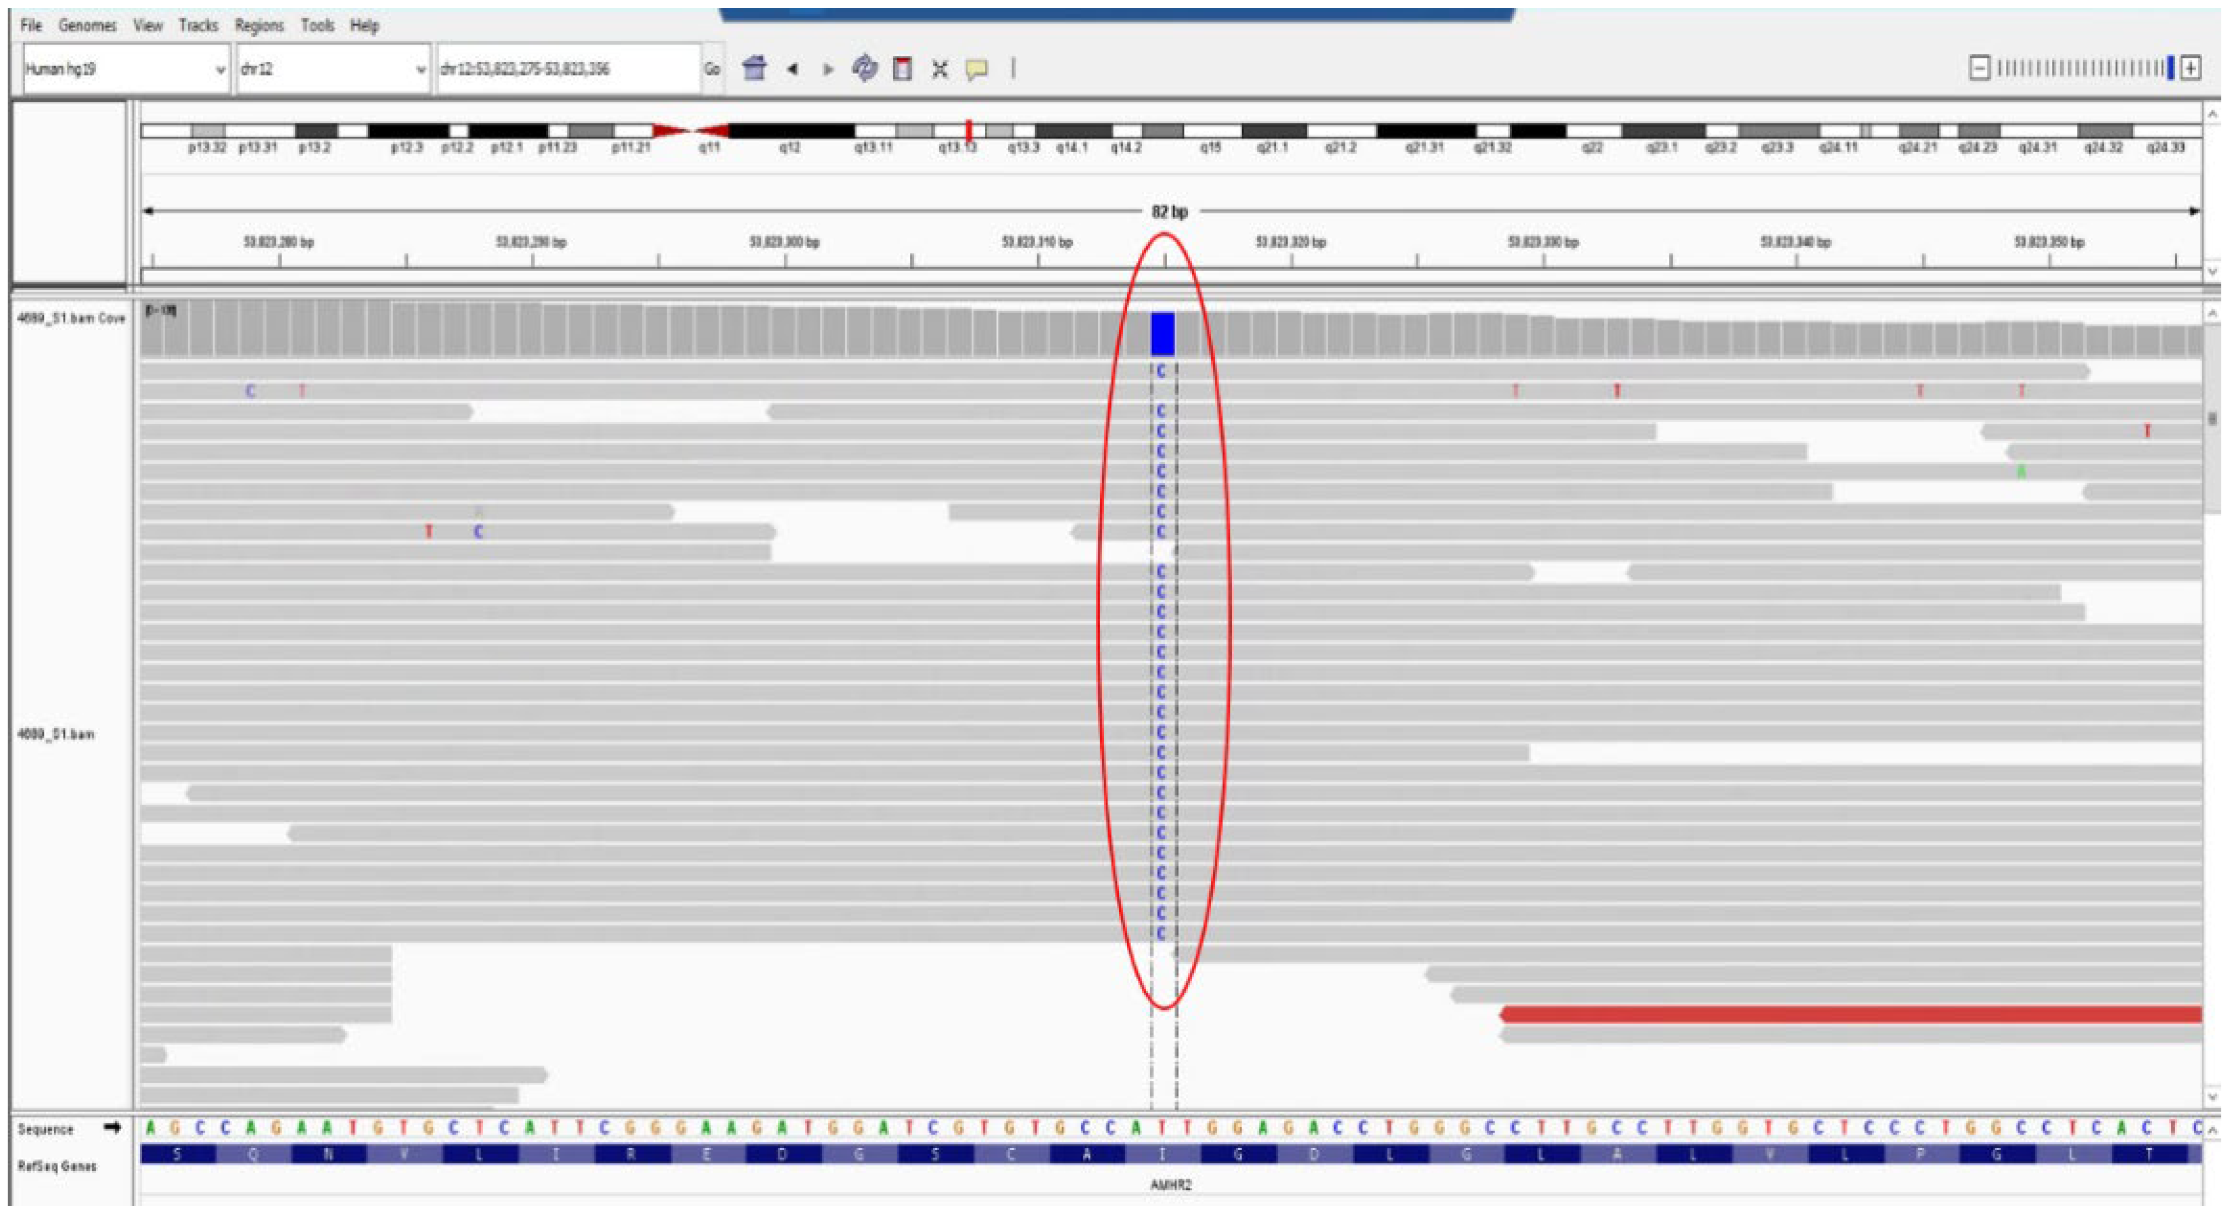The height and width of the screenshot is (1213, 2230).
Task: Click the refresh screen icon
Action: coord(864,68)
